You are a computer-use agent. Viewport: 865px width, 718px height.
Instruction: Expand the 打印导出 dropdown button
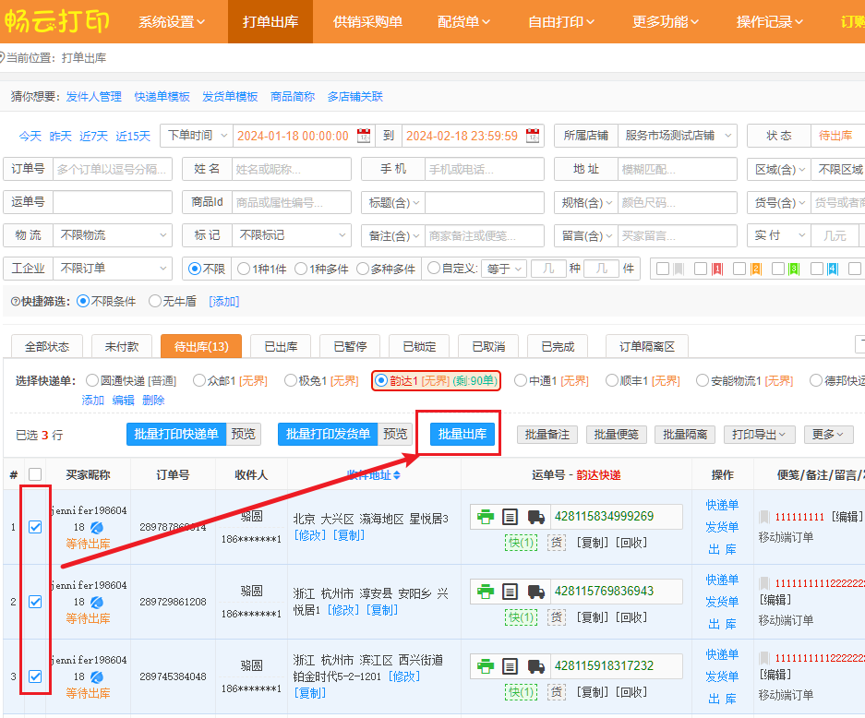(760, 435)
